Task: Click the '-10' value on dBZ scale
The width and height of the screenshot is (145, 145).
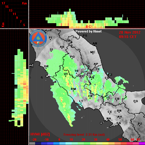Action: 46,139
